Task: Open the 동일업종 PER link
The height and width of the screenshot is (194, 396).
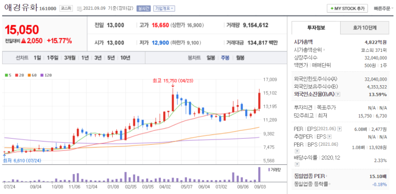Action: click(310, 176)
